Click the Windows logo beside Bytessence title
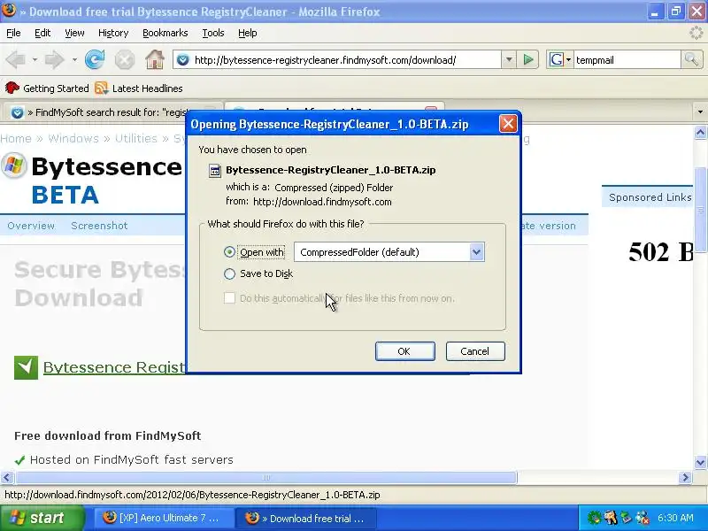 click(14, 166)
